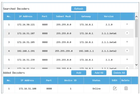Screen dimensions: 140x94
Task: Edit added decoder 172.16.51.108
Action: click(x=115, y=88)
